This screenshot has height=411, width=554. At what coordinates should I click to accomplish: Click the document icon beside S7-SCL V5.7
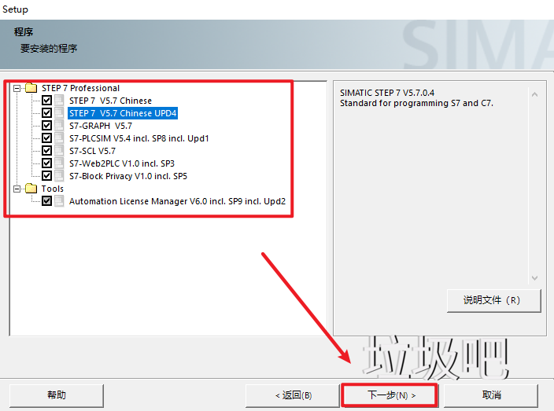point(60,151)
